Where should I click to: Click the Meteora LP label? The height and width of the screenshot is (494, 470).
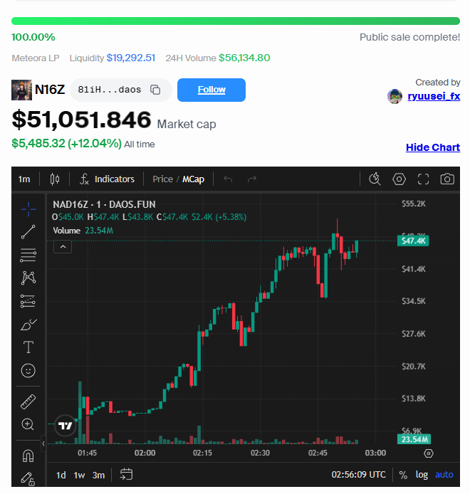click(x=36, y=58)
